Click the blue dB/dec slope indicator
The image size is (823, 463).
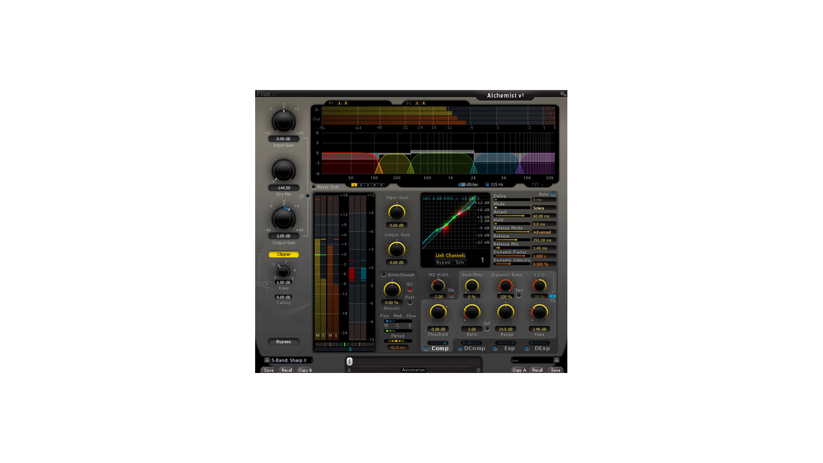[462, 185]
